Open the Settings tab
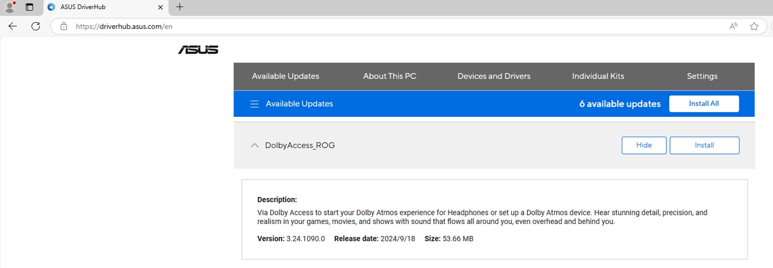Screen dimensions: 773x268 pos(702,76)
